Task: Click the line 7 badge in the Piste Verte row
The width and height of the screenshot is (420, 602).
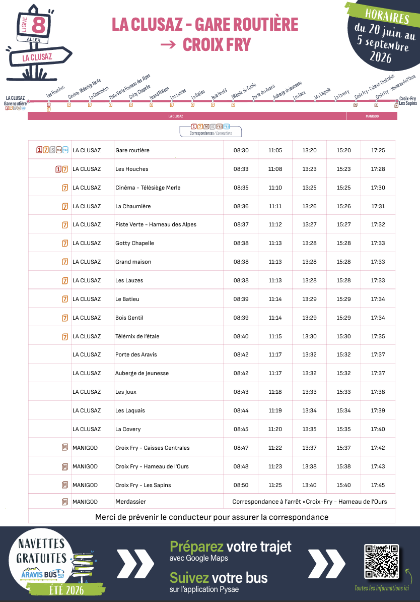Action: [x=65, y=224]
